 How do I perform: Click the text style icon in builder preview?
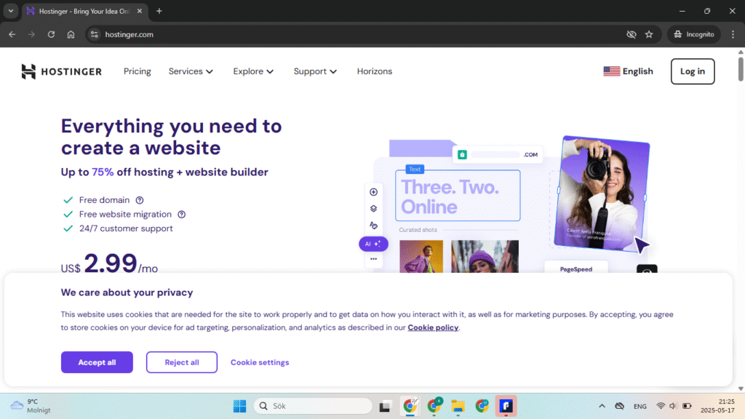pos(373,226)
